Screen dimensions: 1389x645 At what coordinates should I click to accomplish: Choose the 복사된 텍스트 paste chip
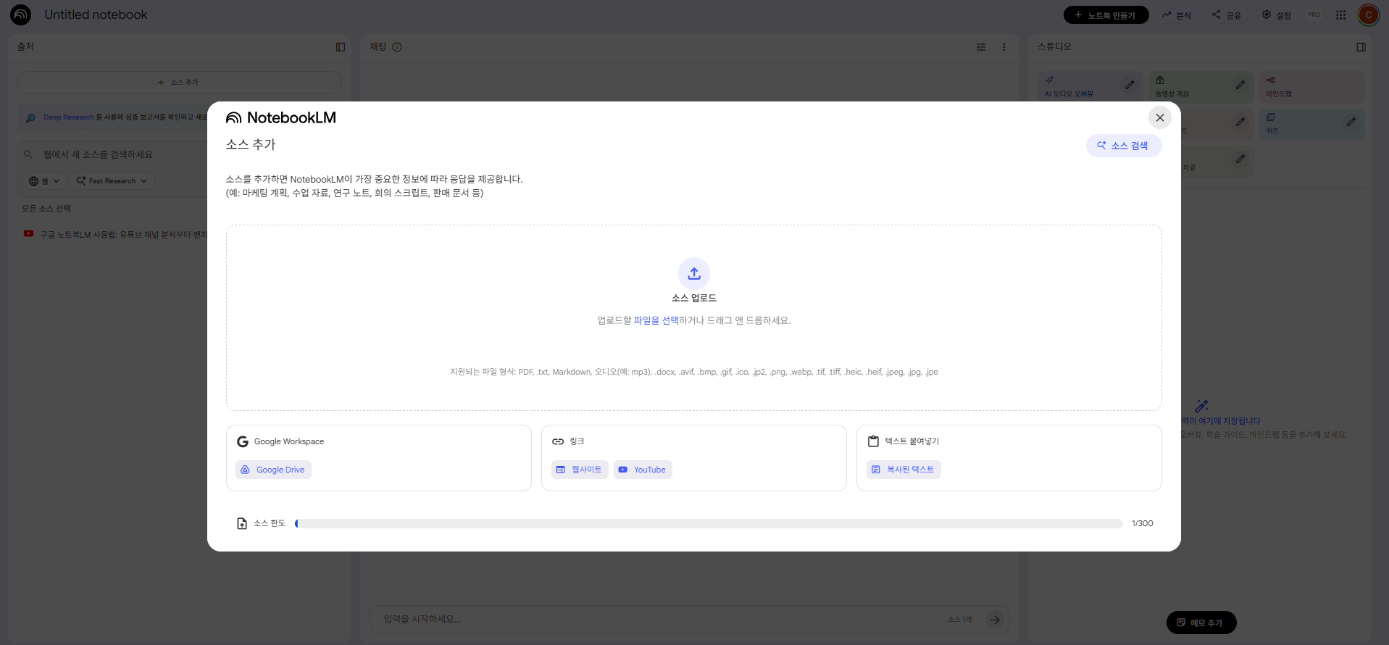[x=904, y=470]
